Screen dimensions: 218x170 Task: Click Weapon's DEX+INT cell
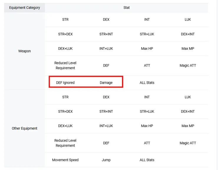pos(188,34)
